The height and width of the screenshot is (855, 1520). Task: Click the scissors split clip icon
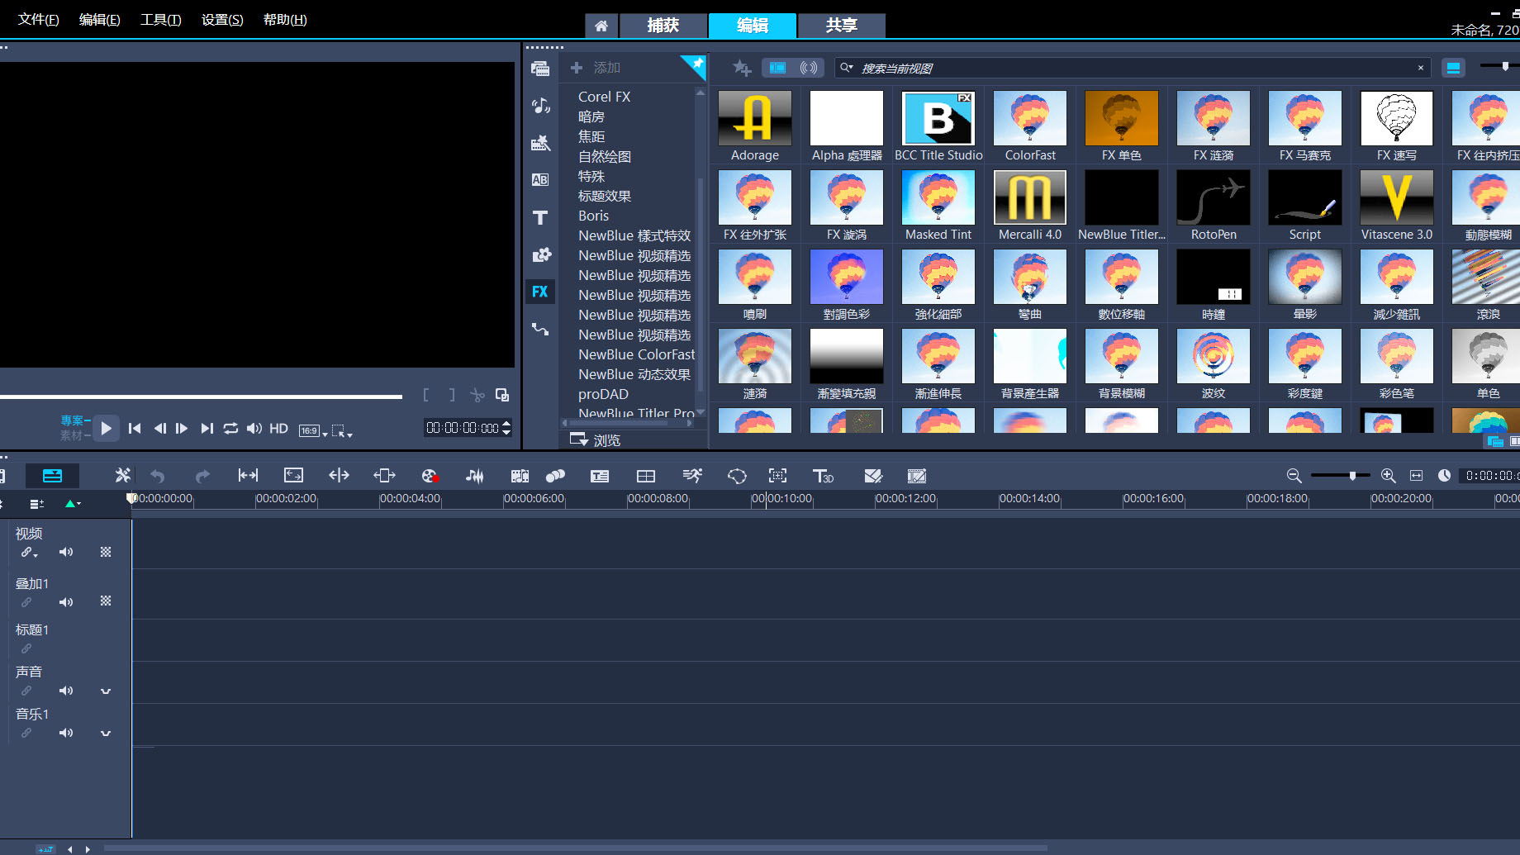click(x=477, y=395)
